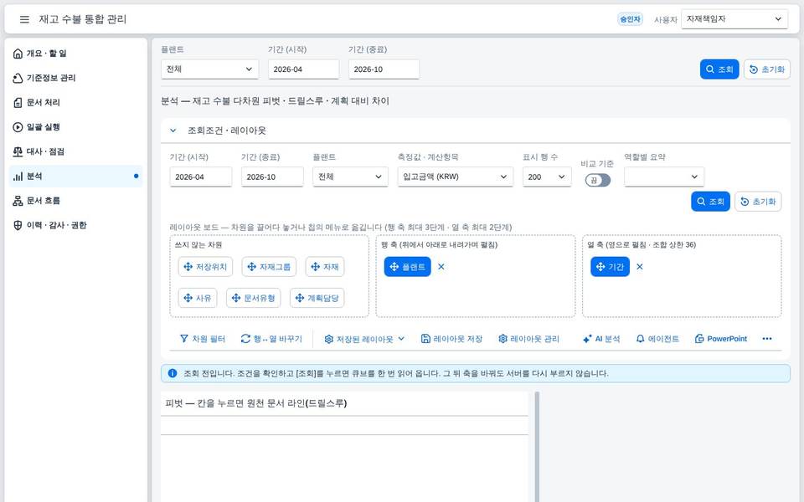Viewport: 804px width, 502px height.
Task: Open 저장된 레이아웃 dropdown
Action: tap(364, 339)
